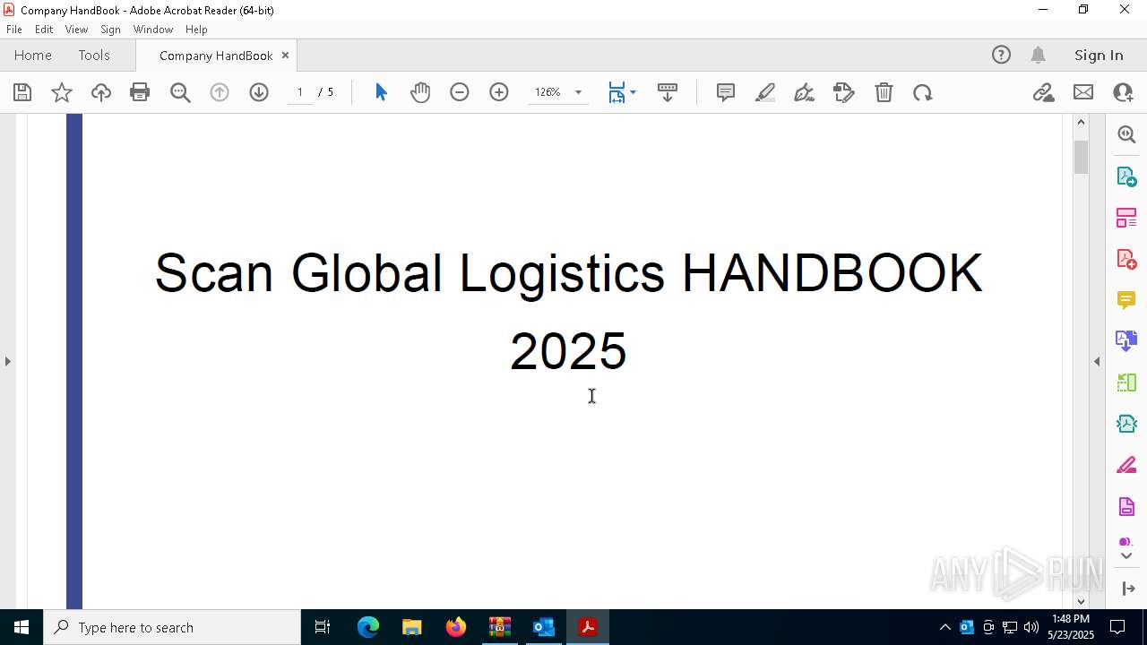Open the View menu

(x=76, y=30)
